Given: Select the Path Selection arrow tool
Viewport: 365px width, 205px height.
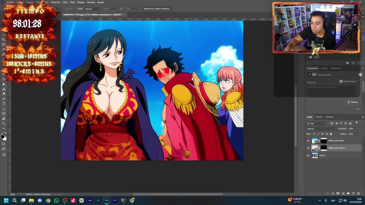Looking at the screenshot, I should (x=4, y=109).
